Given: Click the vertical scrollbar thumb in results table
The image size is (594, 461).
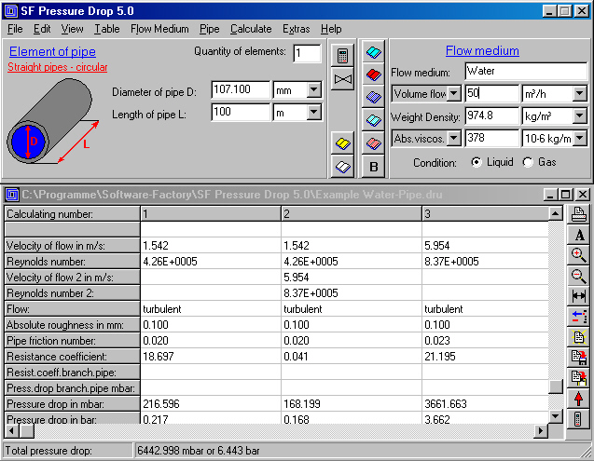Looking at the screenshot, I should click(555, 386).
